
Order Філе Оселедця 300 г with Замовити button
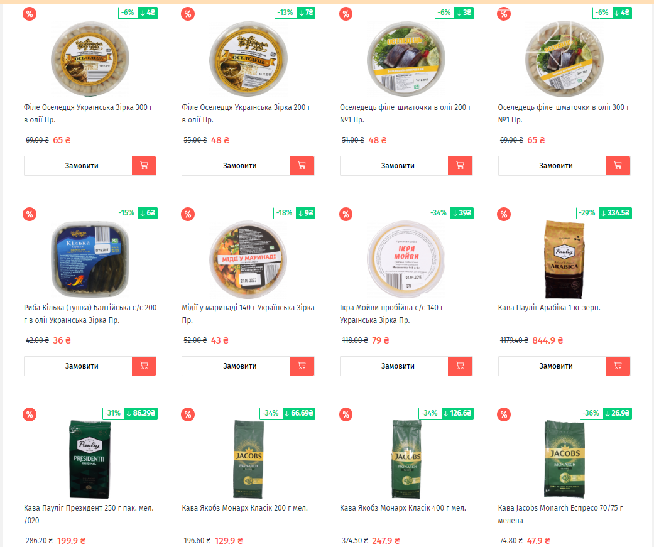click(x=78, y=166)
